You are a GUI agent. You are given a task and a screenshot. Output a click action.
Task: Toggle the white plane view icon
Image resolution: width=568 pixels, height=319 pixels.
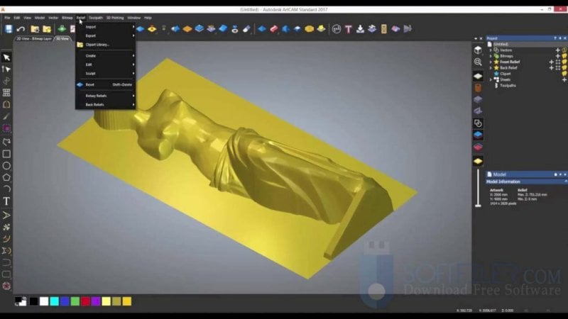click(x=478, y=76)
